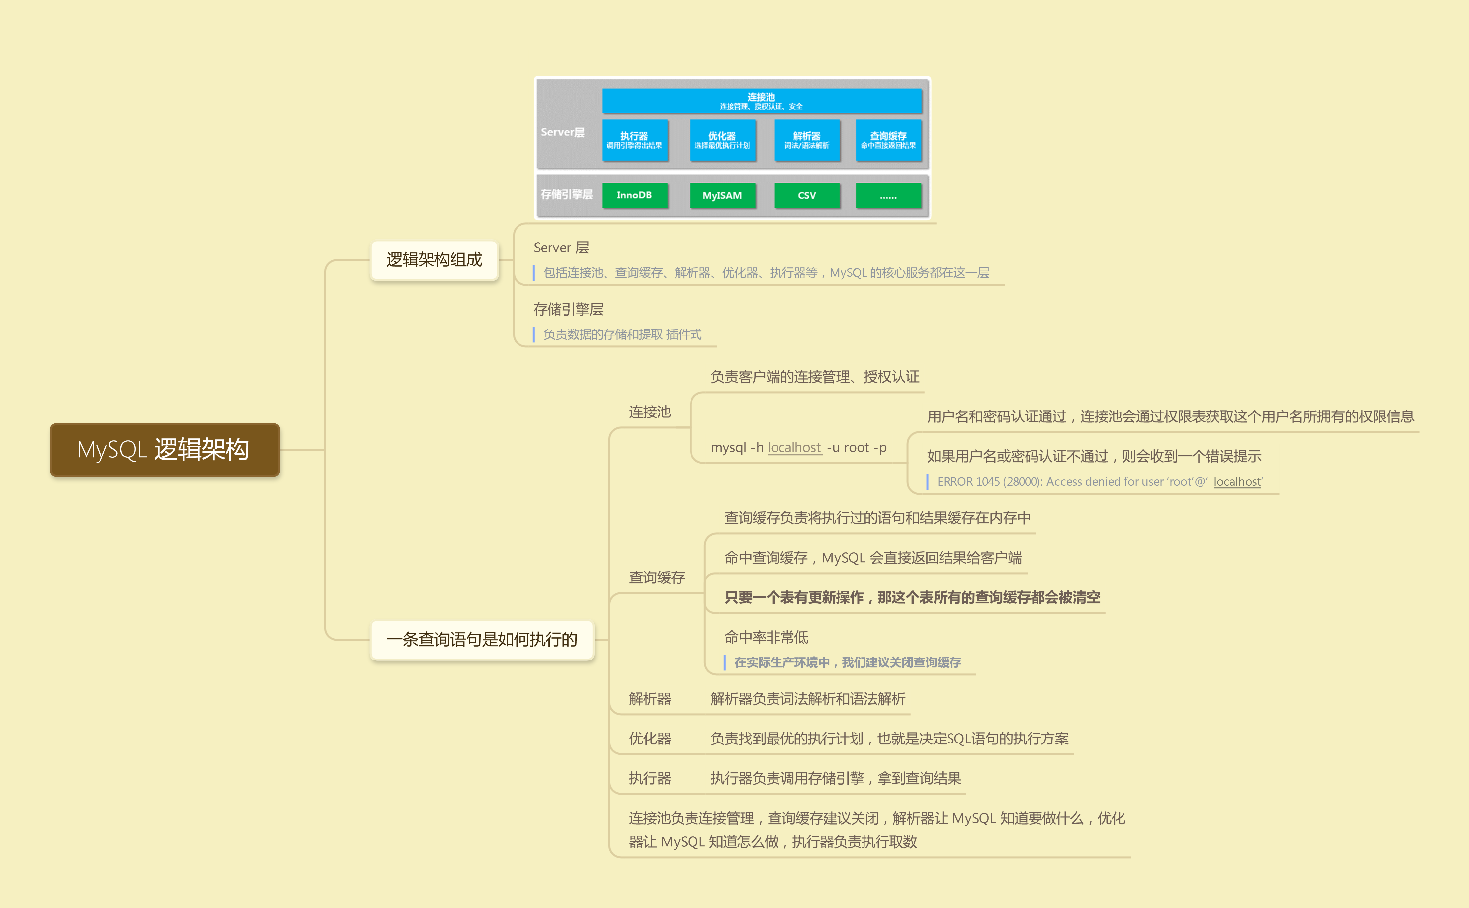
Task: Select the 逻辑架构组成 branch node
Action: (434, 260)
